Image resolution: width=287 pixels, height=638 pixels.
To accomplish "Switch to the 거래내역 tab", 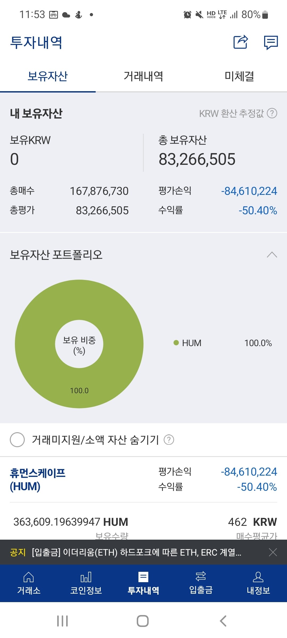I will click(x=143, y=77).
